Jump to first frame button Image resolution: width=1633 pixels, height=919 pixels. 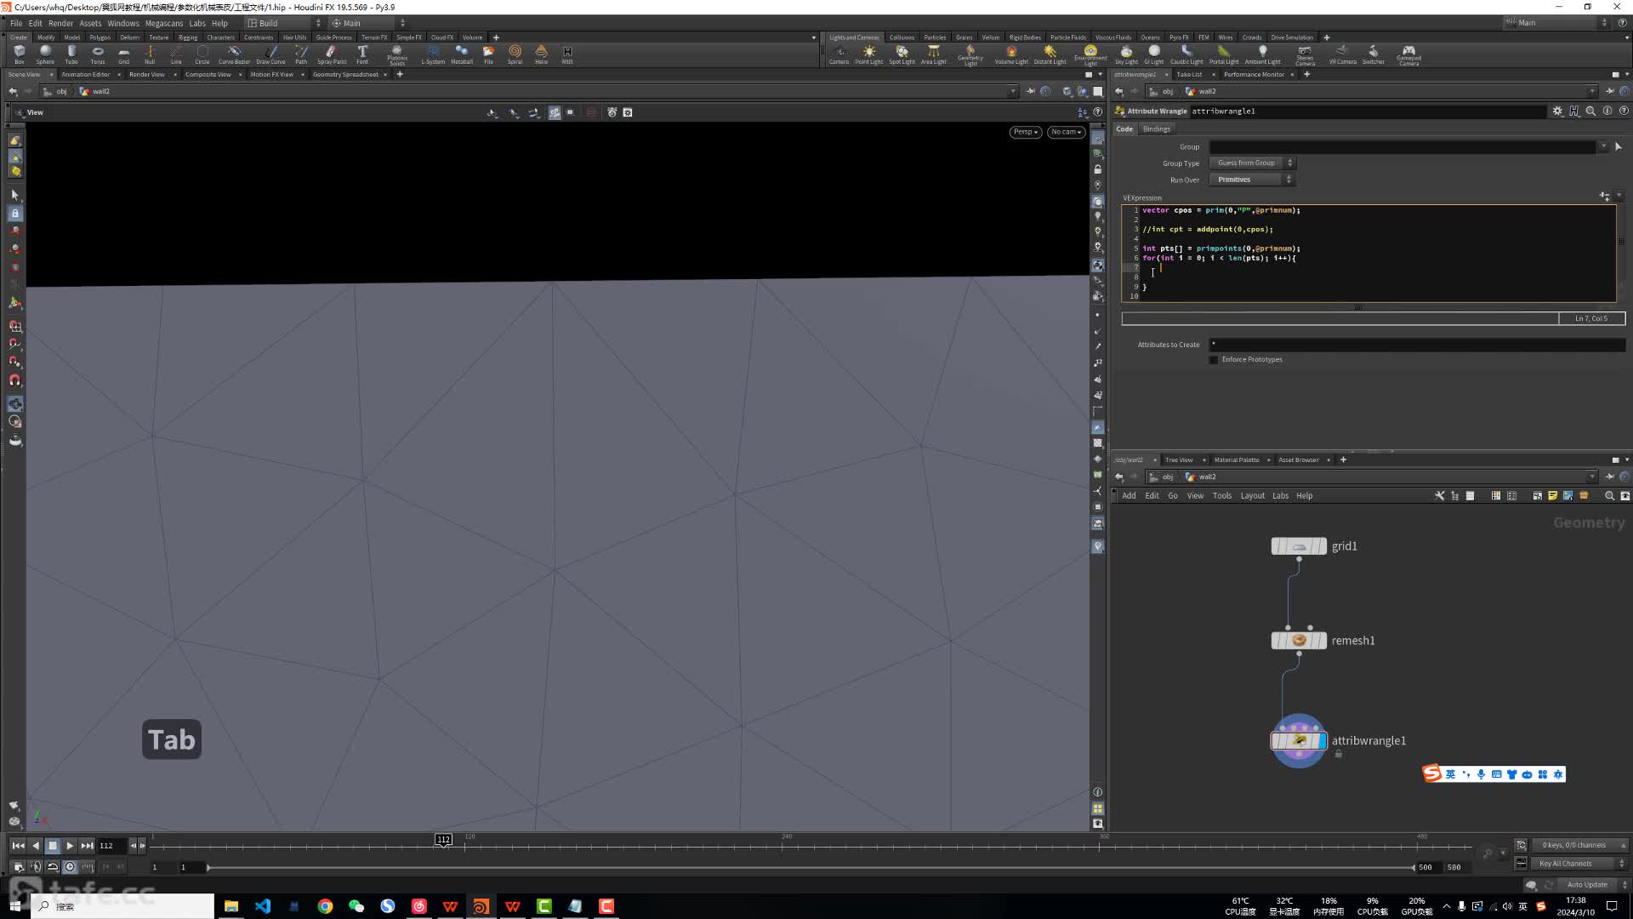coord(18,846)
